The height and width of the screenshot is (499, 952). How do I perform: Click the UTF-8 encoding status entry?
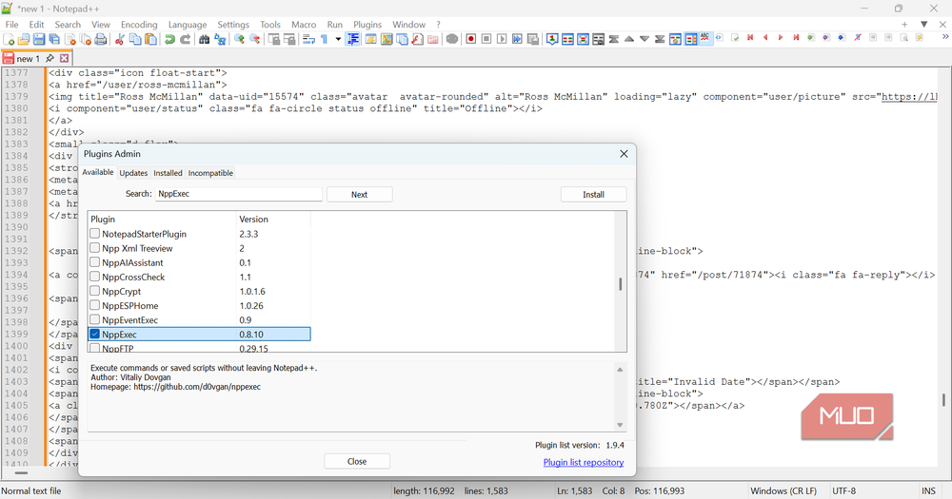[x=843, y=491]
